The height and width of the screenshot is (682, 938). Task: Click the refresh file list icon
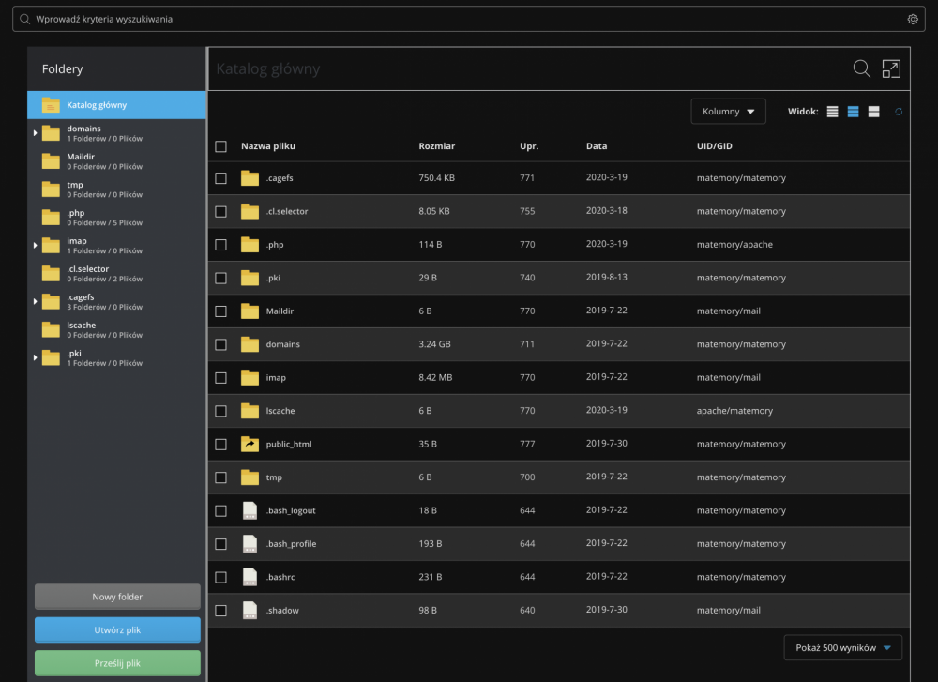click(x=899, y=112)
